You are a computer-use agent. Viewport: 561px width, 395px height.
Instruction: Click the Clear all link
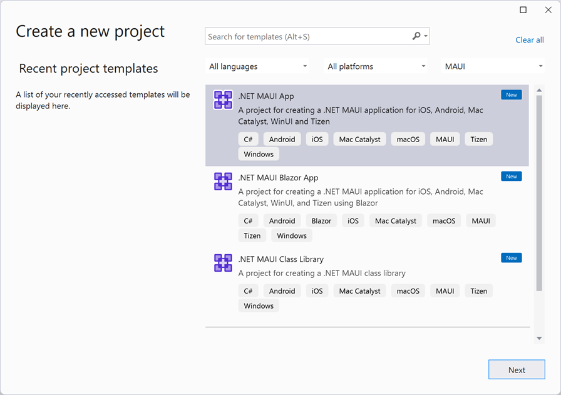click(x=529, y=40)
